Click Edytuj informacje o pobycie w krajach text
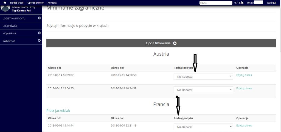This screenshot has width=281, height=132. click(77, 25)
